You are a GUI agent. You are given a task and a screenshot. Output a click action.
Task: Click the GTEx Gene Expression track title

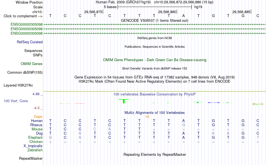click(x=155, y=77)
